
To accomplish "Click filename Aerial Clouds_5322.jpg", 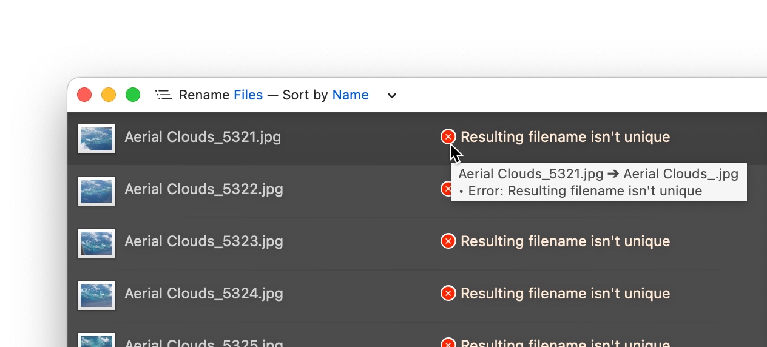I will point(204,189).
